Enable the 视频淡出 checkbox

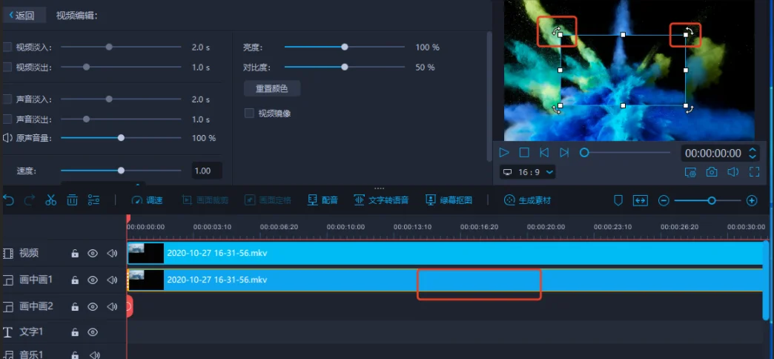[7, 67]
